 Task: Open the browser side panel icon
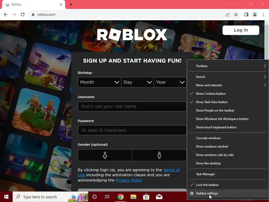tap(246, 15)
